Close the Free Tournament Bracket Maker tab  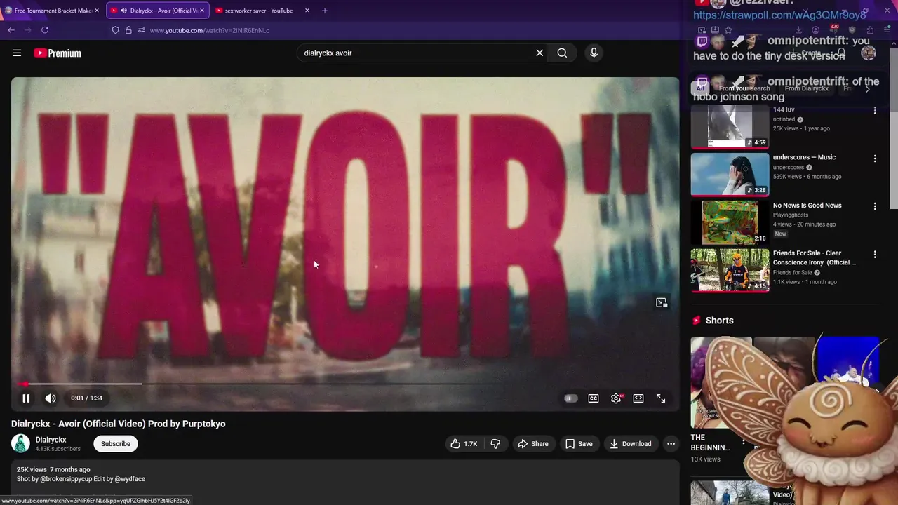click(x=97, y=11)
